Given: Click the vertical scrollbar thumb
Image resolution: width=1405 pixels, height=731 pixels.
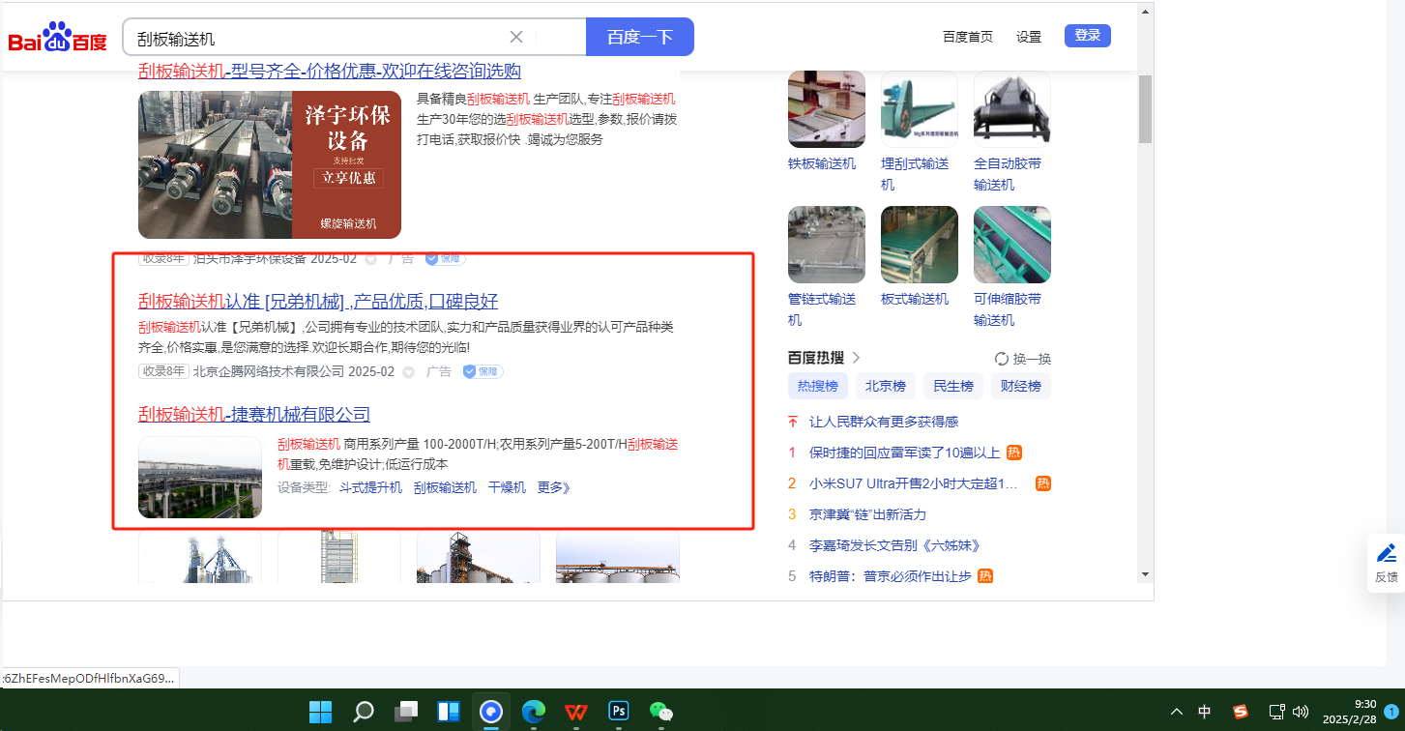Looking at the screenshot, I should coord(1145,108).
